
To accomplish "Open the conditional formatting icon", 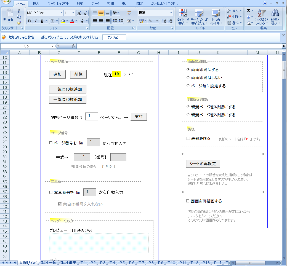I will tap(183, 17).
